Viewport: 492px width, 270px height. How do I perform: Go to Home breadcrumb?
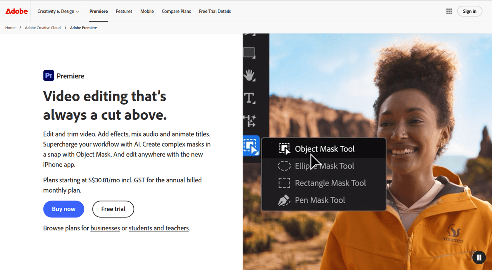coord(10,28)
